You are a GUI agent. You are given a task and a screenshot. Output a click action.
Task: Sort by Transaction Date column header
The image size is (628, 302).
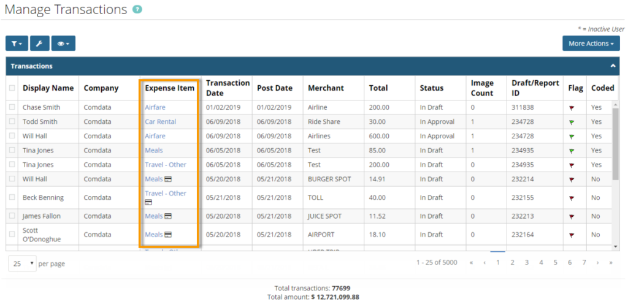[x=228, y=88]
